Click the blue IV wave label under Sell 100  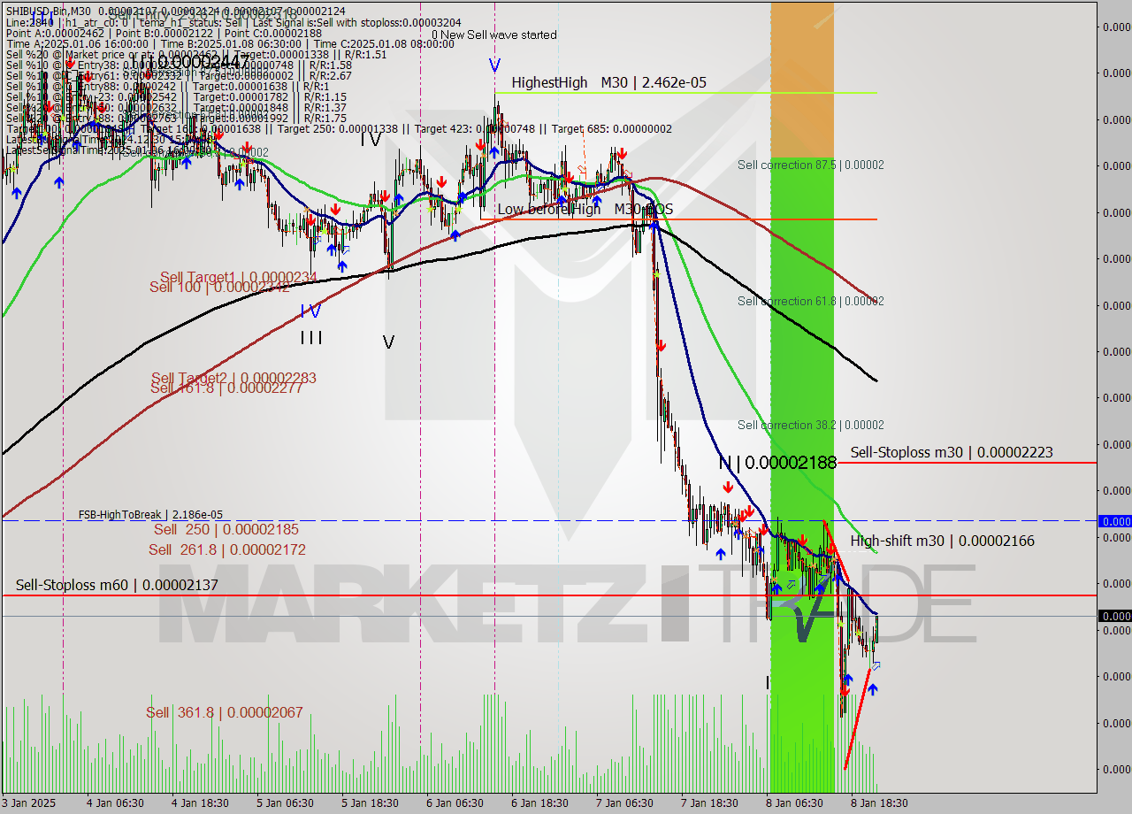[x=310, y=311]
